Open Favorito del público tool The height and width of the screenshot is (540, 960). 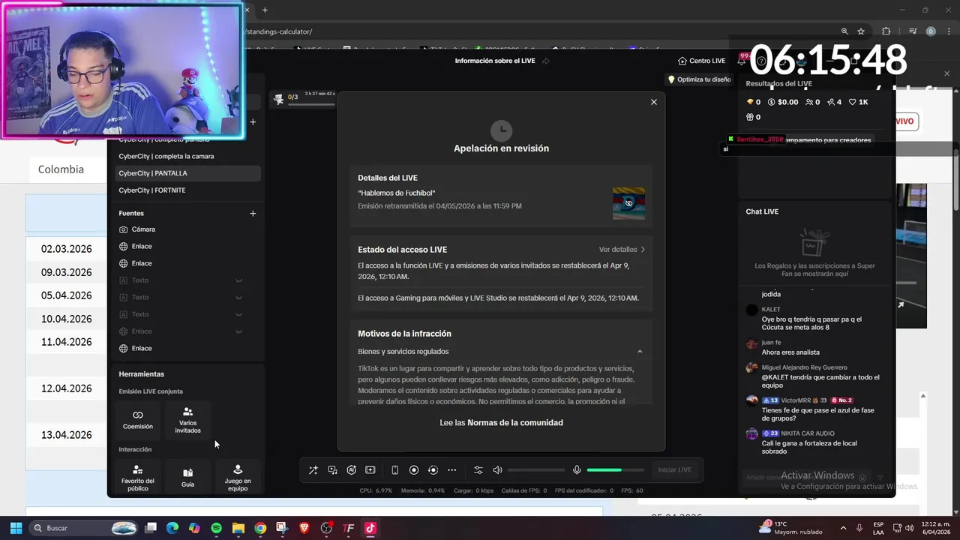pos(138,477)
